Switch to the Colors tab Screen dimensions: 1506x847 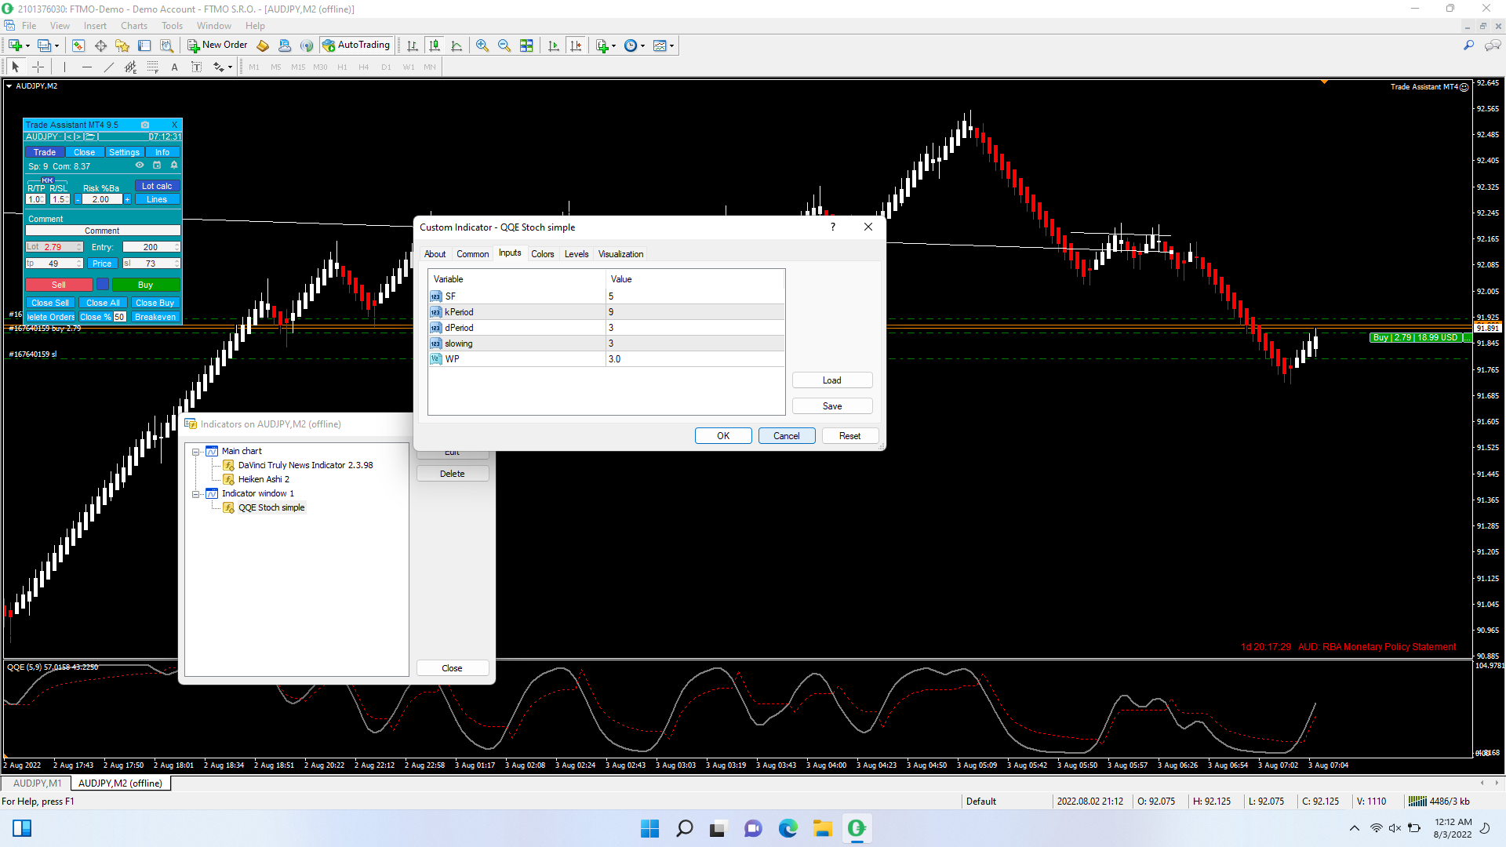(542, 254)
